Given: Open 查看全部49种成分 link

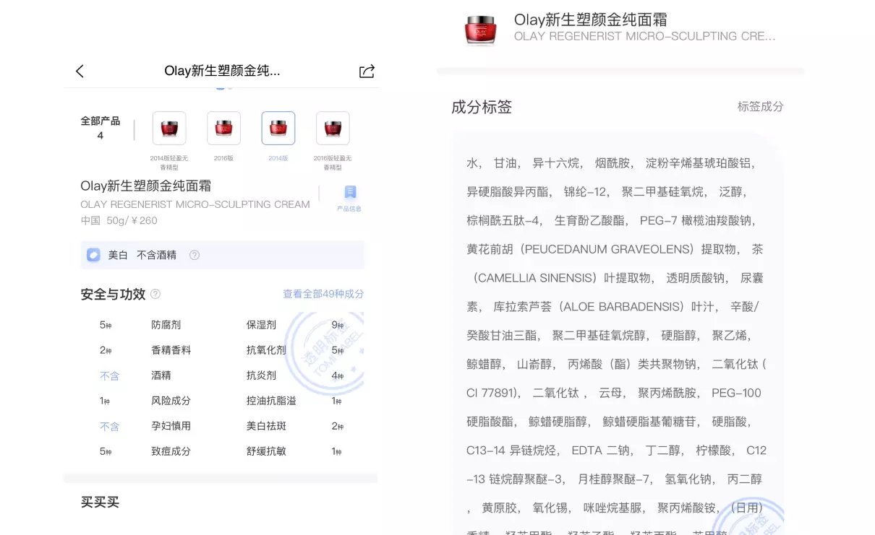Looking at the screenshot, I should [x=323, y=294].
